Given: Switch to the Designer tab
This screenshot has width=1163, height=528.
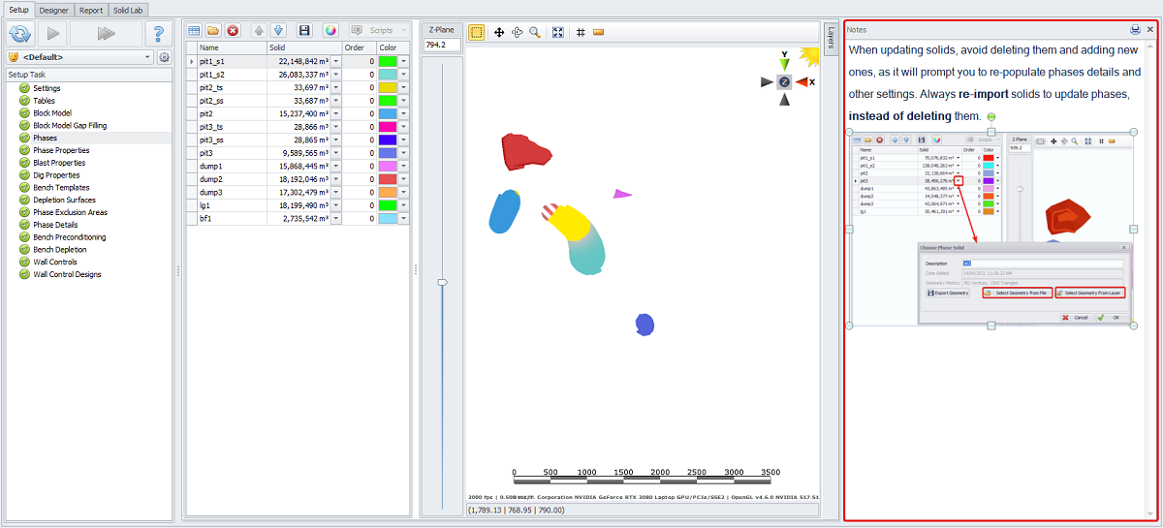Looking at the screenshot, I should click(54, 9).
